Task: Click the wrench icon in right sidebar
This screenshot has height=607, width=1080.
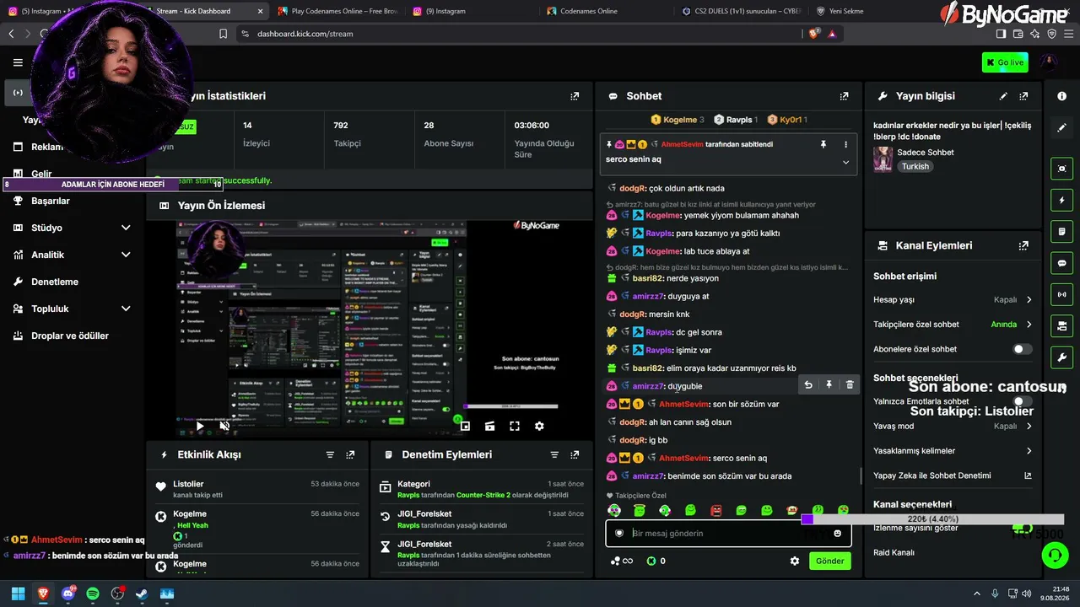Action: tap(1061, 357)
